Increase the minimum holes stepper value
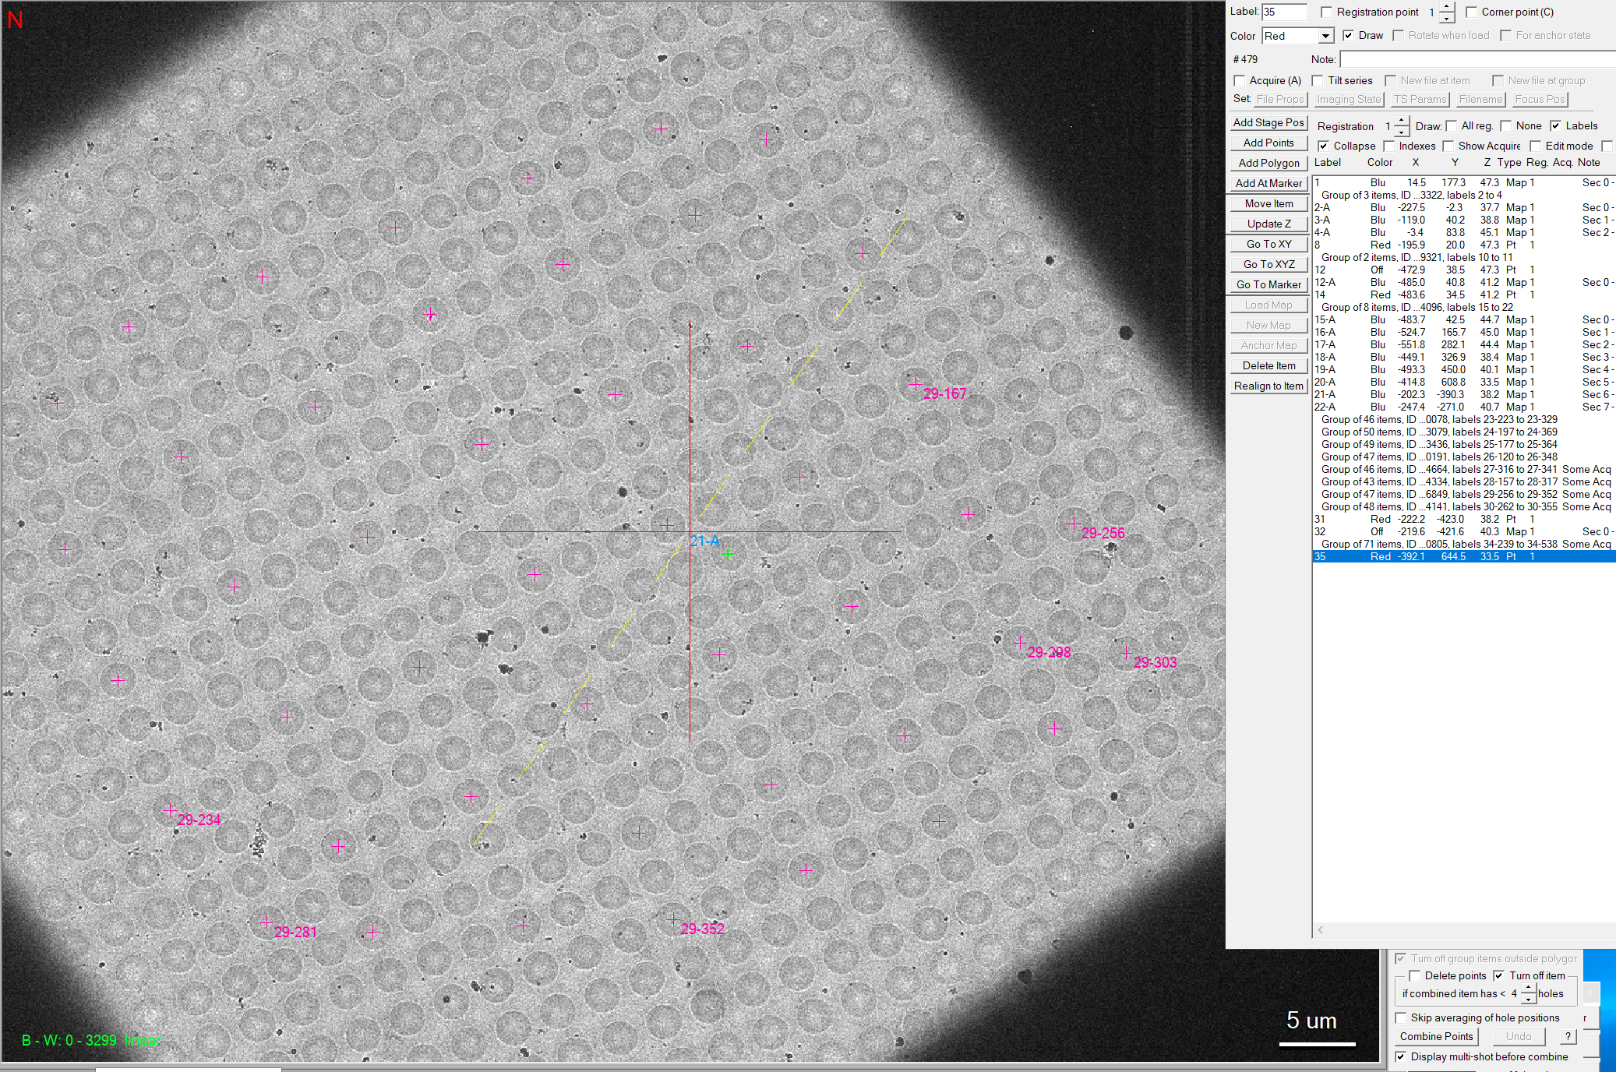The image size is (1616, 1072). pyautogui.click(x=1528, y=989)
